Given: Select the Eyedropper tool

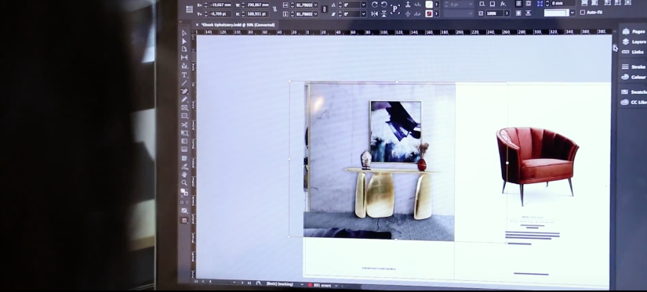Looking at the screenshot, I should coord(184,167).
